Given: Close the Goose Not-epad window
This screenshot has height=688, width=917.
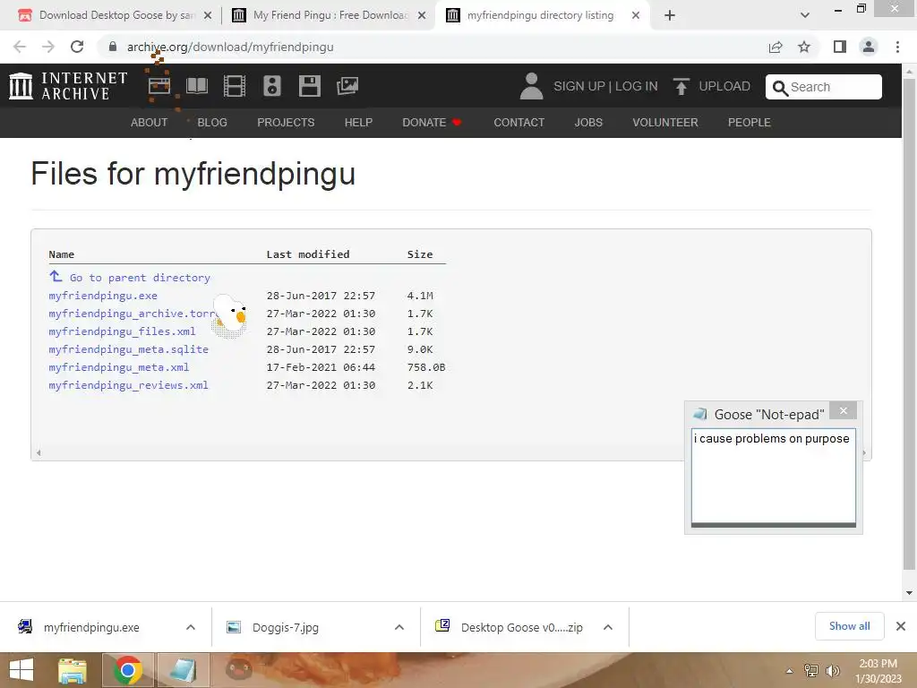Looking at the screenshot, I should [844, 410].
